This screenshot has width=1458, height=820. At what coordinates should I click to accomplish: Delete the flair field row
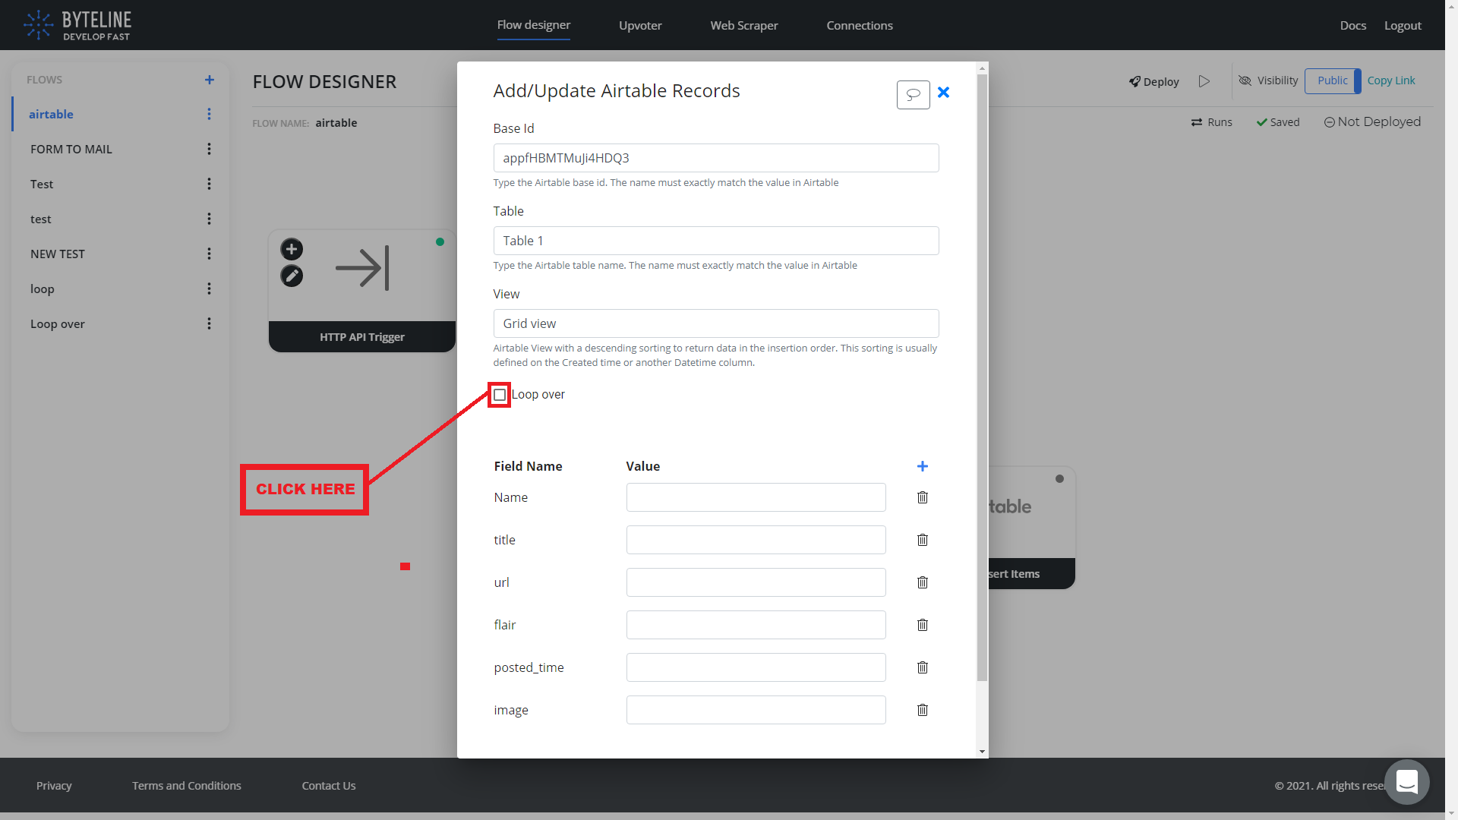tap(923, 625)
